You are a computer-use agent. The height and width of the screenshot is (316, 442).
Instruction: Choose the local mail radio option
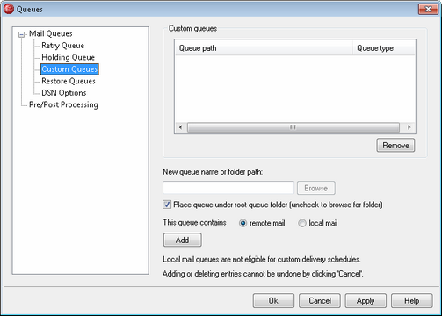[302, 223]
